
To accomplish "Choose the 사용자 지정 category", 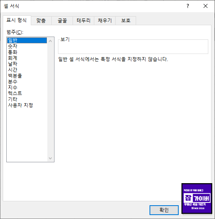I will point(27,105).
